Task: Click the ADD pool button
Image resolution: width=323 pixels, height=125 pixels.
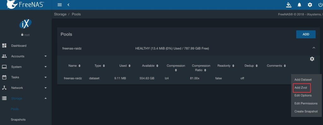Action: (x=306, y=34)
